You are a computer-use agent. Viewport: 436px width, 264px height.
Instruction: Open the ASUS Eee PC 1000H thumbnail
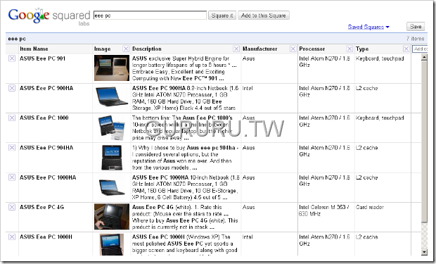112,244
